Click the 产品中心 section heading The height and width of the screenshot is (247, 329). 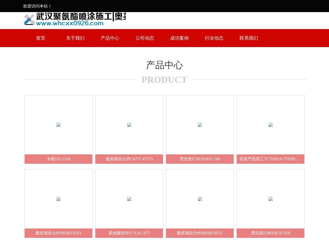click(164, 65)
